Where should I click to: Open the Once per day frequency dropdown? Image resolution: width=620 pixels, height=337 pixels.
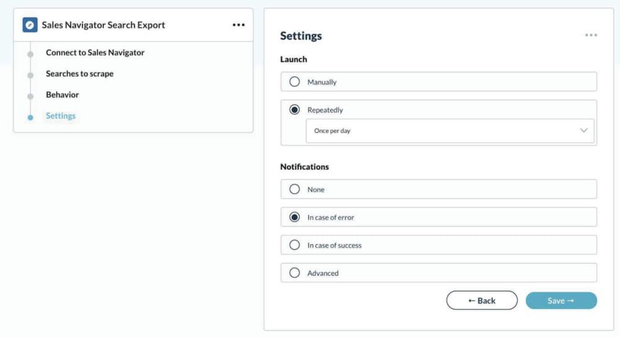pos(449,131)
